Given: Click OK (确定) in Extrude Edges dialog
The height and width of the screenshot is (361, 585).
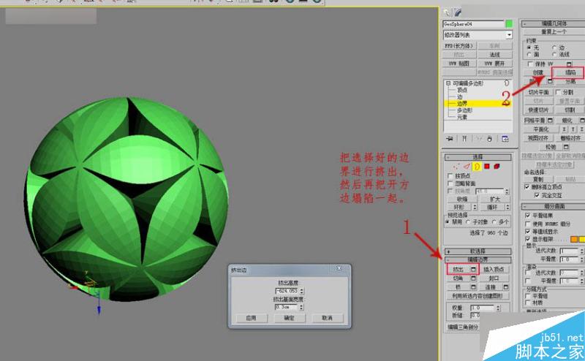Looking at the screenshot, I should tap(289, 318).
